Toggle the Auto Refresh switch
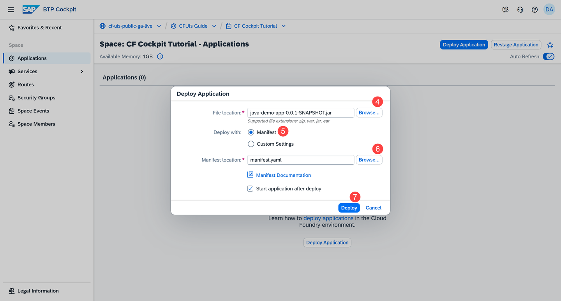The image size is (561, 301). [x=549, y=56]
